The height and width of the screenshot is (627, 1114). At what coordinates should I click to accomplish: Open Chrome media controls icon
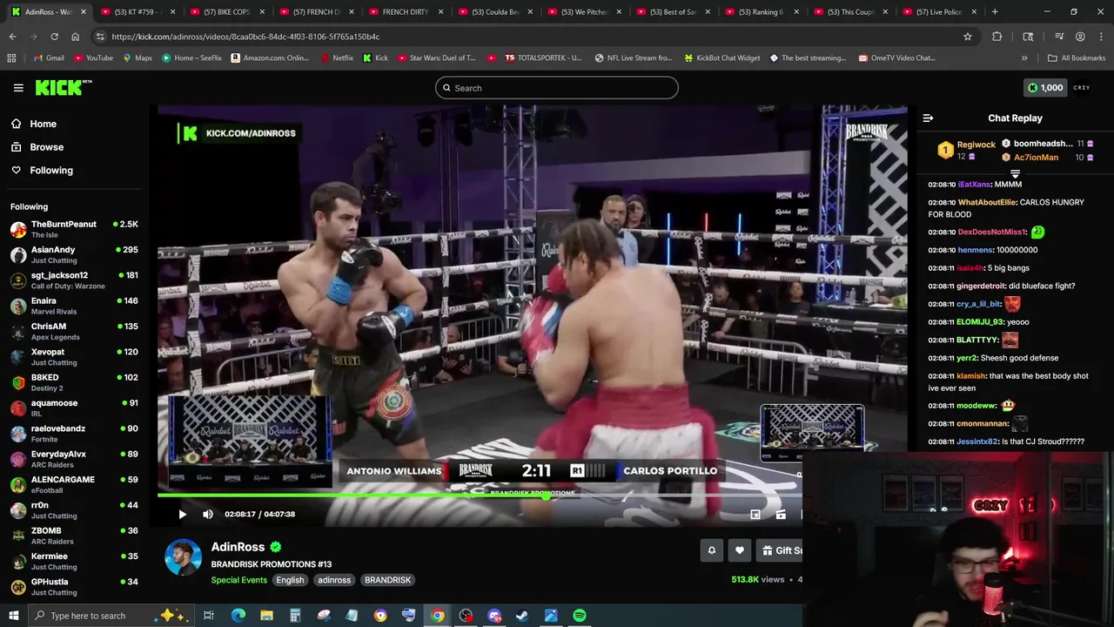coord(1059,37)
